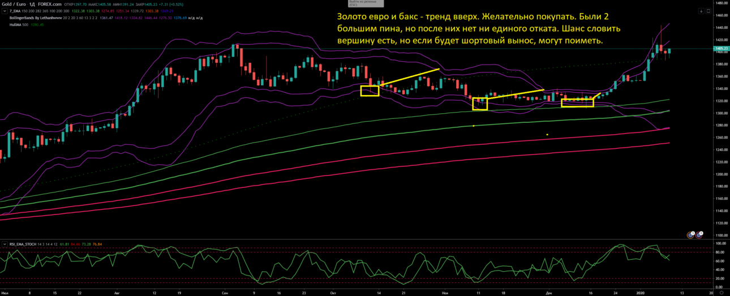The height and width of the screenshot is (296, 730).
Task: Select the 7_EMA indicator legend name
Action: click(x=15, y=11)
